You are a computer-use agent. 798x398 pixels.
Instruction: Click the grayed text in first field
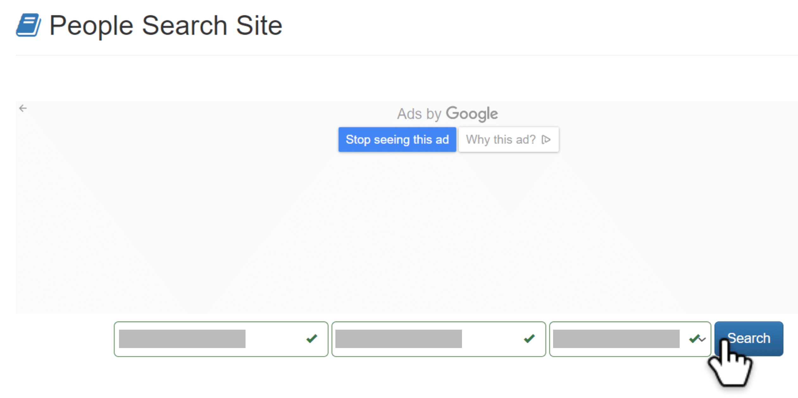point(182,339)
